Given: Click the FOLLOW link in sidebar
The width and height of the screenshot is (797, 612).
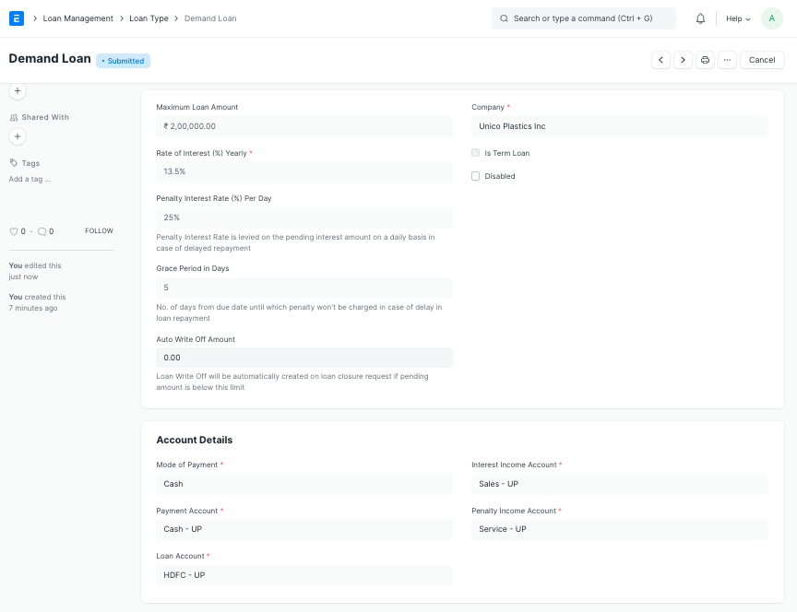Looking at the screenshot, I should click(99, 231).
